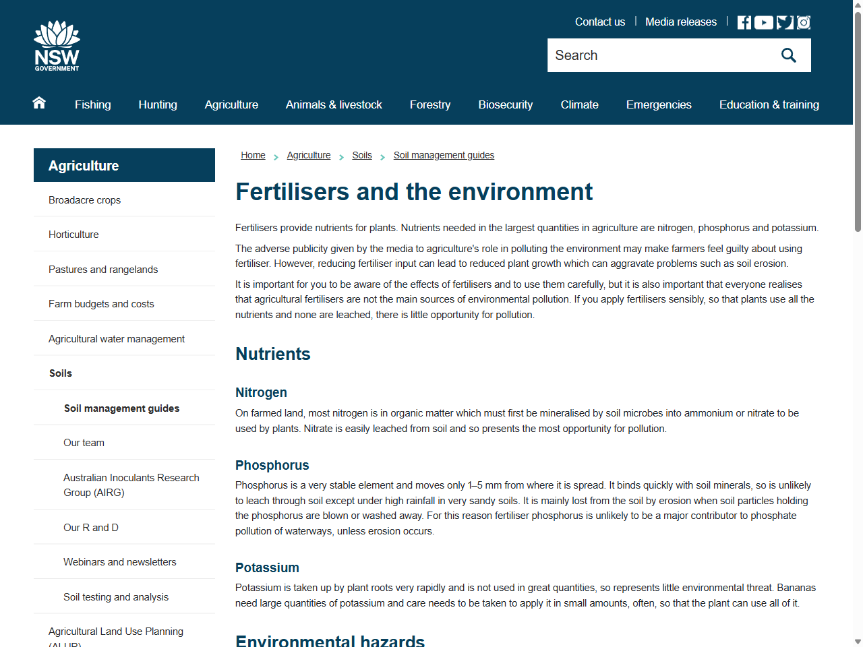Click the NSW Government logo
The height and width of the screenshot is (647, 863).
[x=57, y=44]
